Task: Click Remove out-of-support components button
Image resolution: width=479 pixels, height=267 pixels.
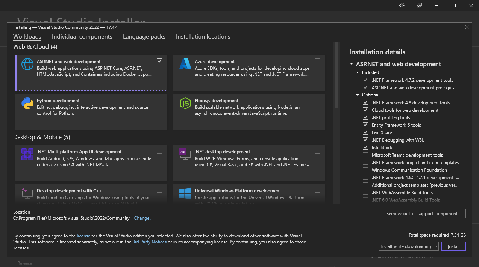Action: coord(423,214)
